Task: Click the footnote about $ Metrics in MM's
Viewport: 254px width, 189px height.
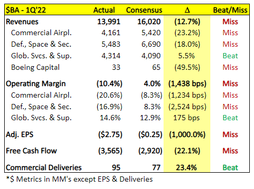Action: 79,179
